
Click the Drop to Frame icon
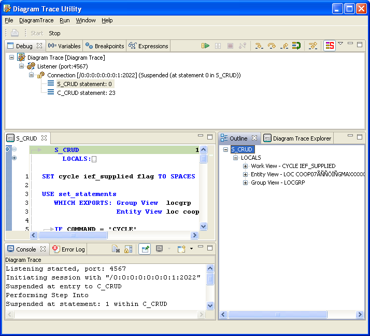(x=296, y=46)
